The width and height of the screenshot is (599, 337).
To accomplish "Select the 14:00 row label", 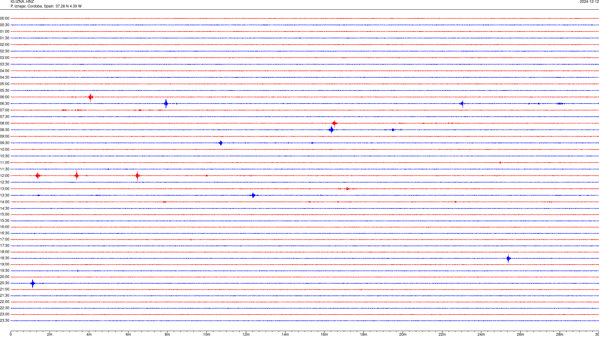I will point(5,202).
